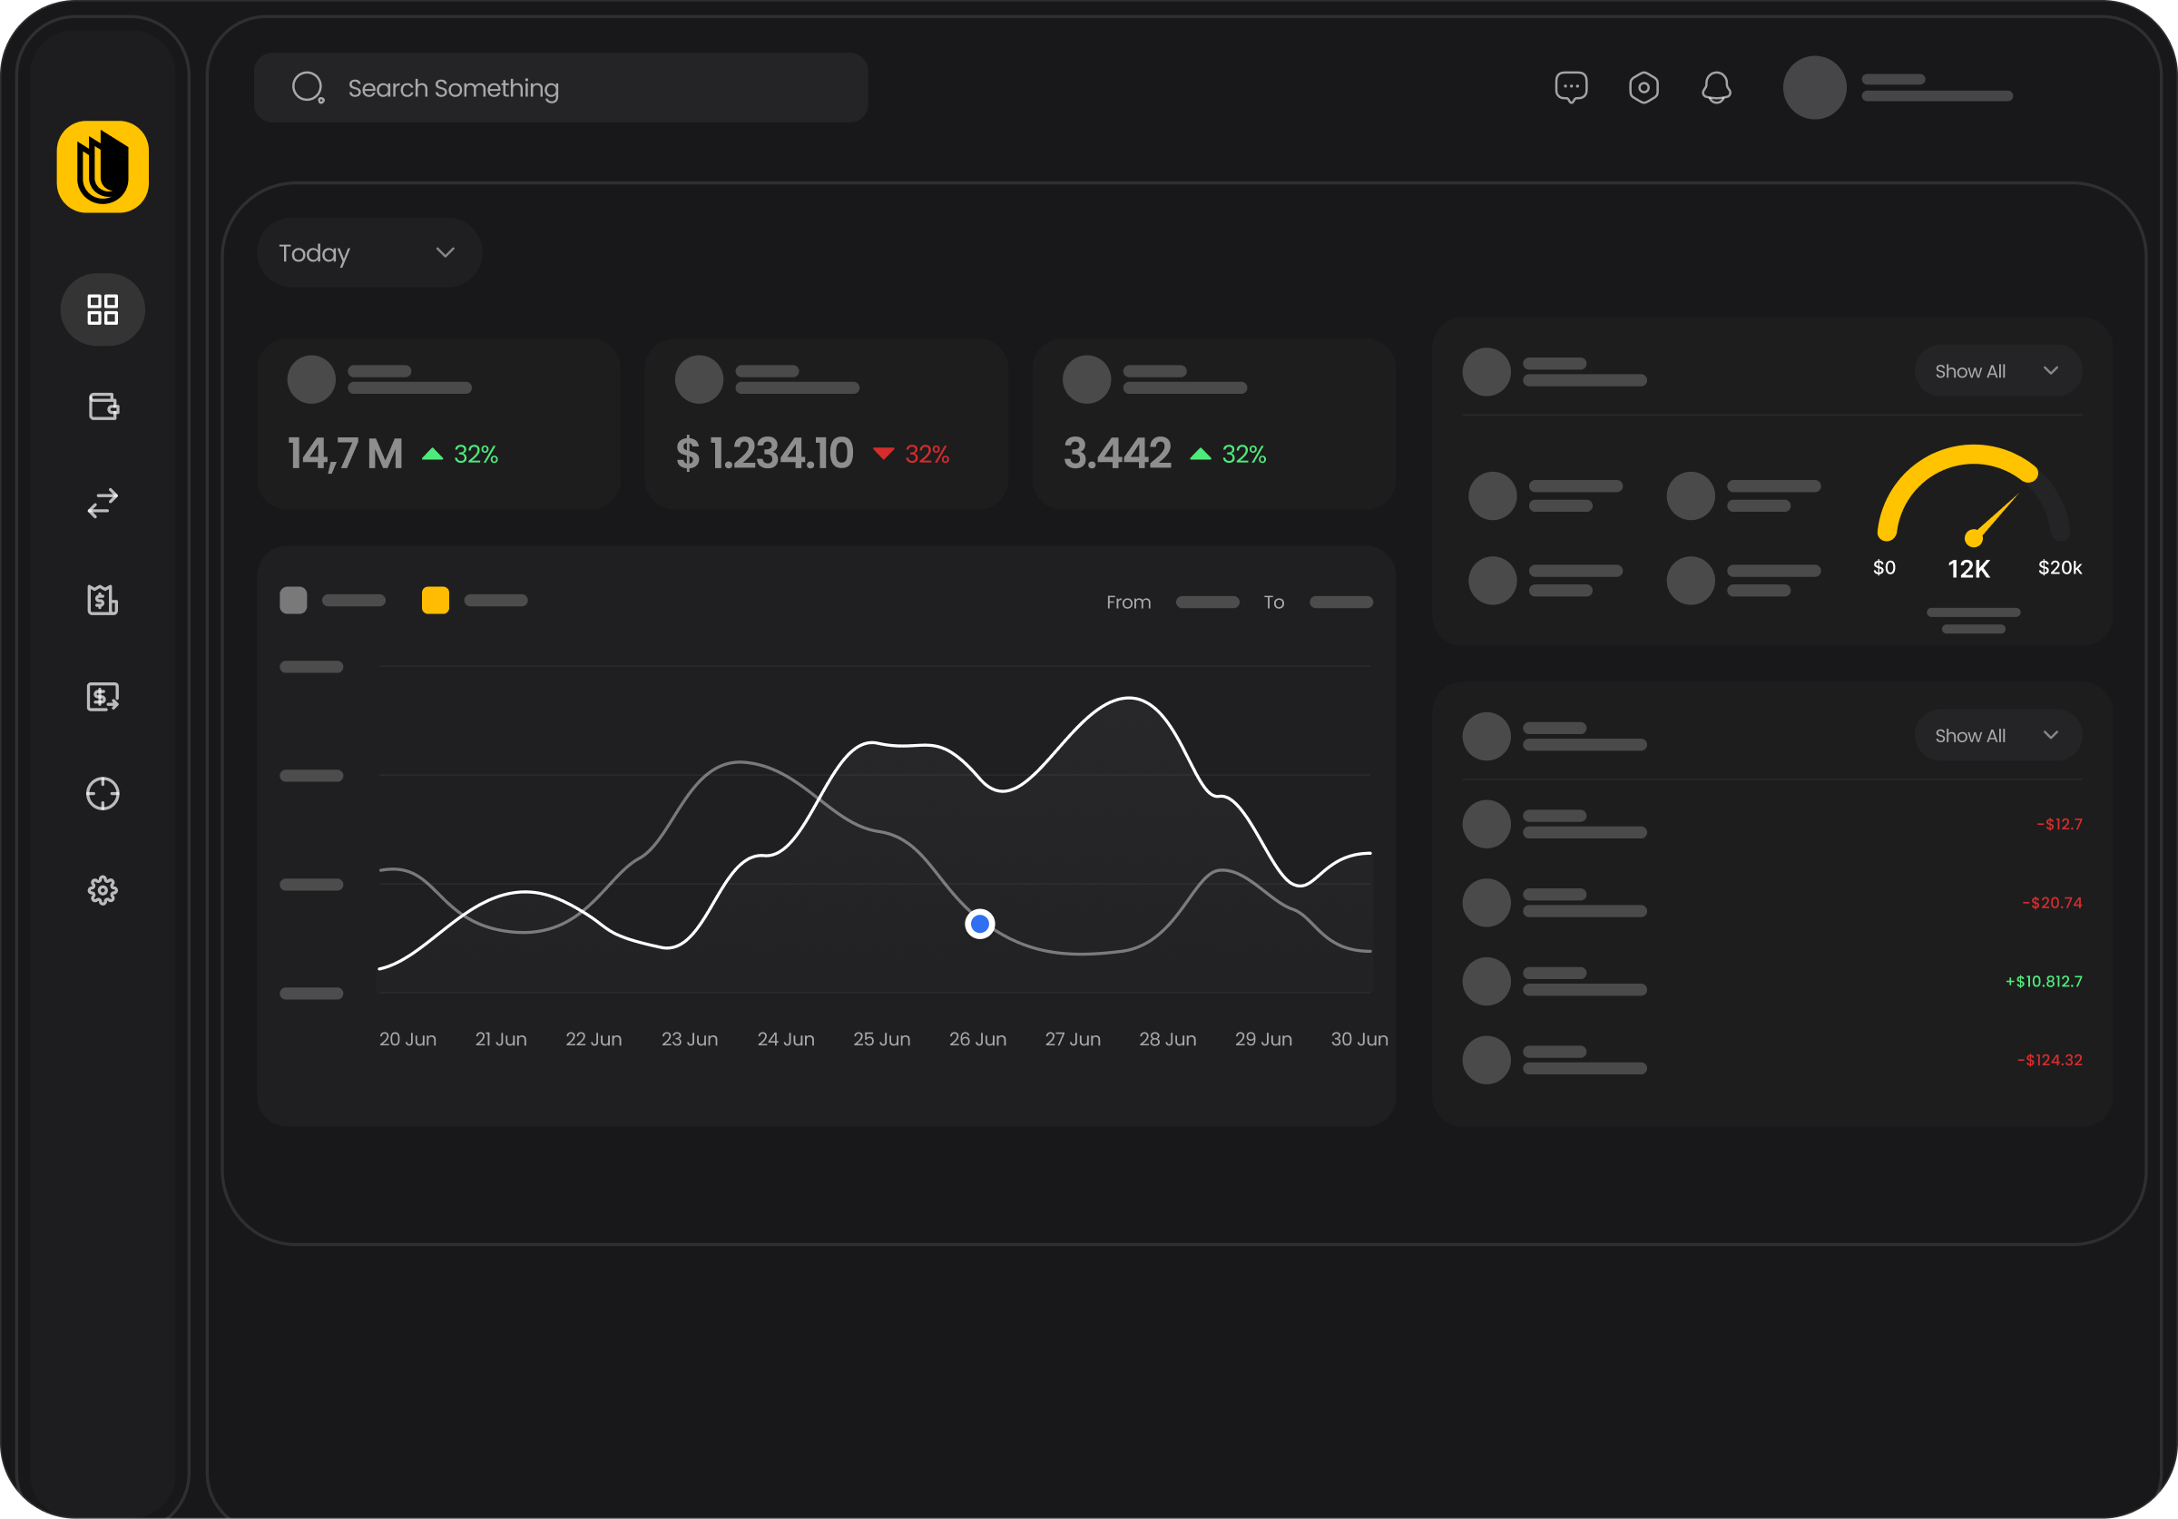The height and width of the screenshot is (1519, 2178).
Task: Click the transfer arrows sidebar icon
Action: (103, 503)
